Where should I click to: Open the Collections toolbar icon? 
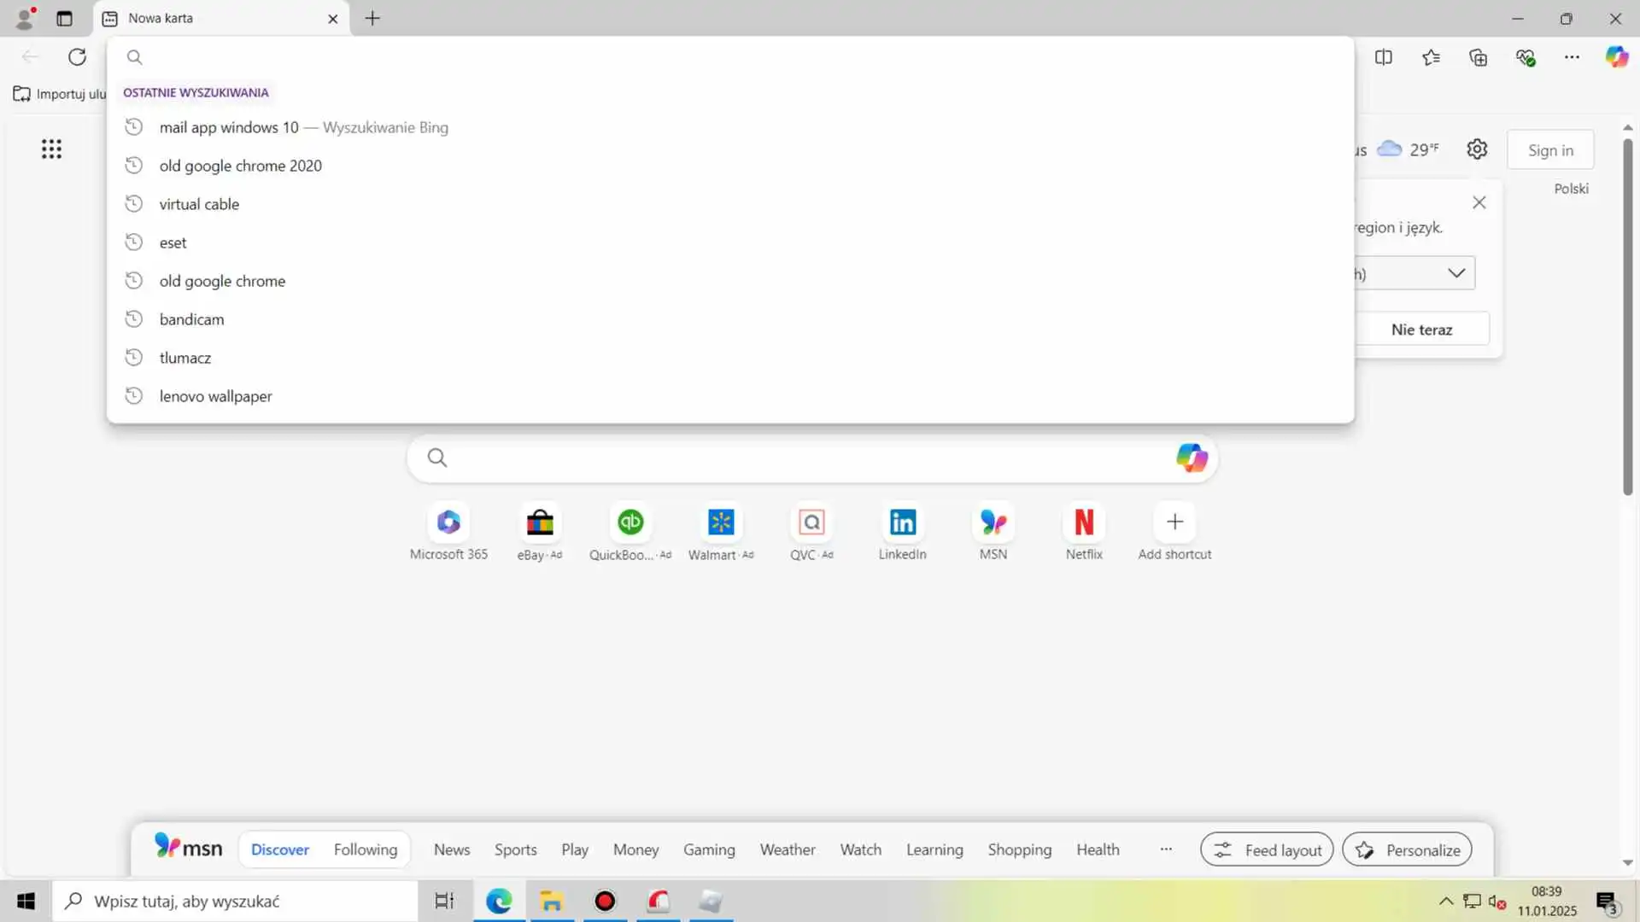[1479, 57]
